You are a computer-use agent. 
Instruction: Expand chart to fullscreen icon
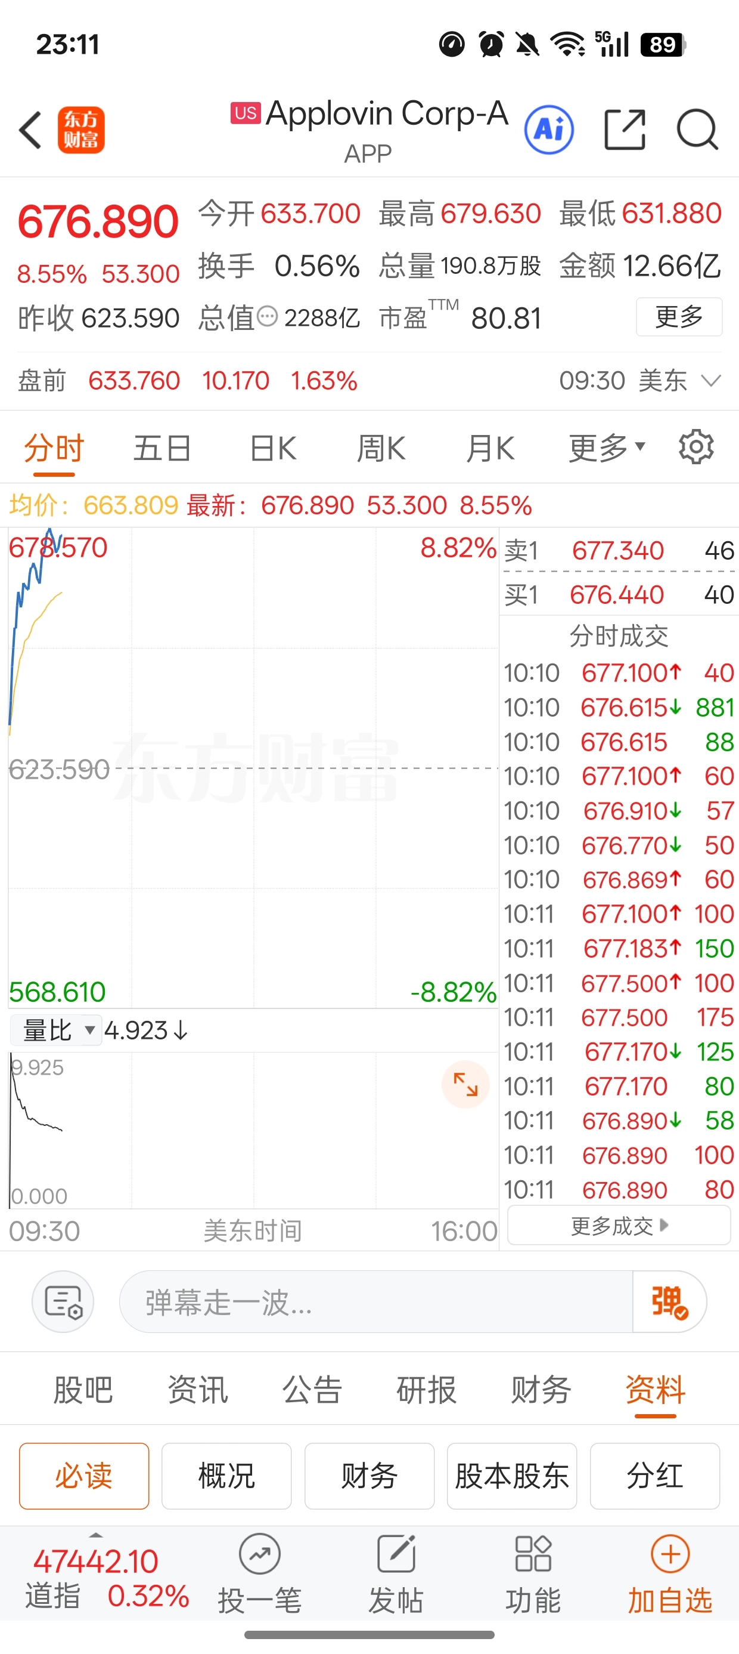click(x=465, y=1085)
